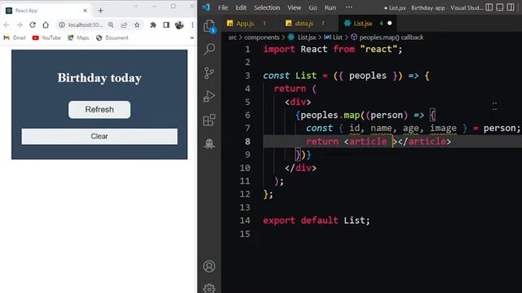
Task: Open the Maps bookmark
Action: pos(78,38)
